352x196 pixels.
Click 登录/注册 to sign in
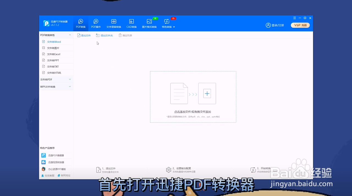pos(275,25)
